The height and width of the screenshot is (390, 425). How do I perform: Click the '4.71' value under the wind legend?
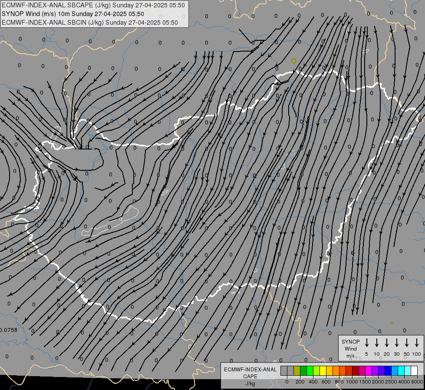(x=355, y=358)
